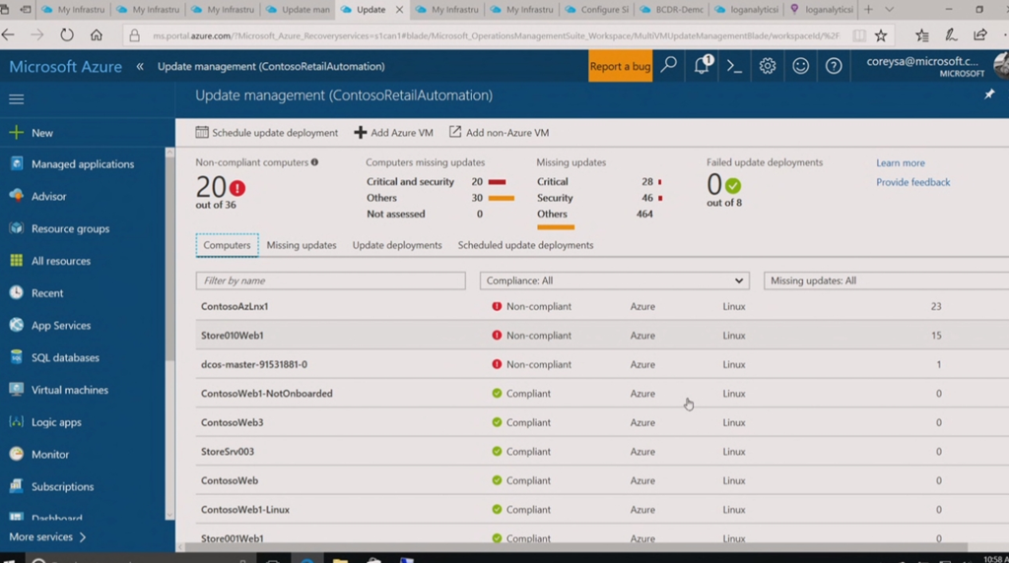Click the Filter by name field

click(330, 281)
